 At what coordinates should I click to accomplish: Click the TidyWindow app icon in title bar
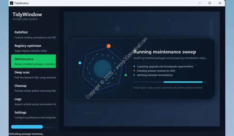pyautogui.click(x=11, y=3)
